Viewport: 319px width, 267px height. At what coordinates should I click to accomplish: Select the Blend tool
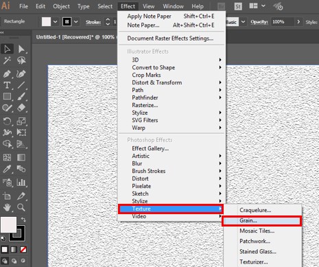click(x=21, y=169)
